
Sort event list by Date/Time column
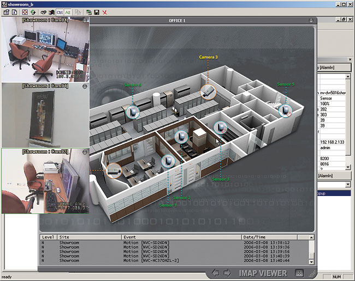(x=269, y=237)
